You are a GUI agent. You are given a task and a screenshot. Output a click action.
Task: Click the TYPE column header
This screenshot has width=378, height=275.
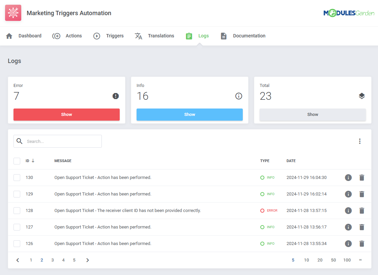[x=265, y=161]
